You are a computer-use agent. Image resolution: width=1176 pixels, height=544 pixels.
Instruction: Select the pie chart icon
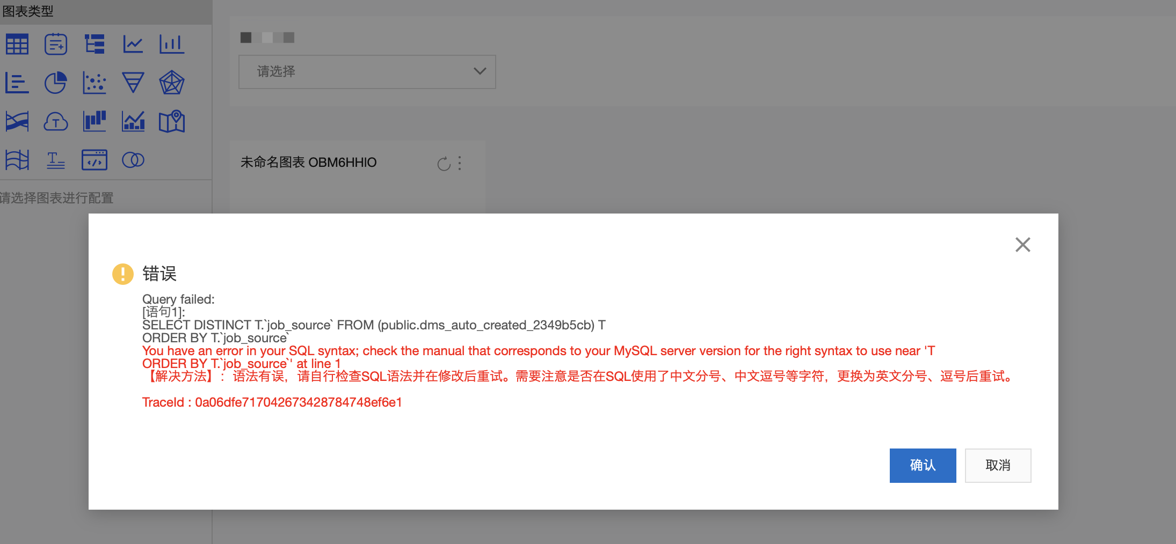(56, 83)
